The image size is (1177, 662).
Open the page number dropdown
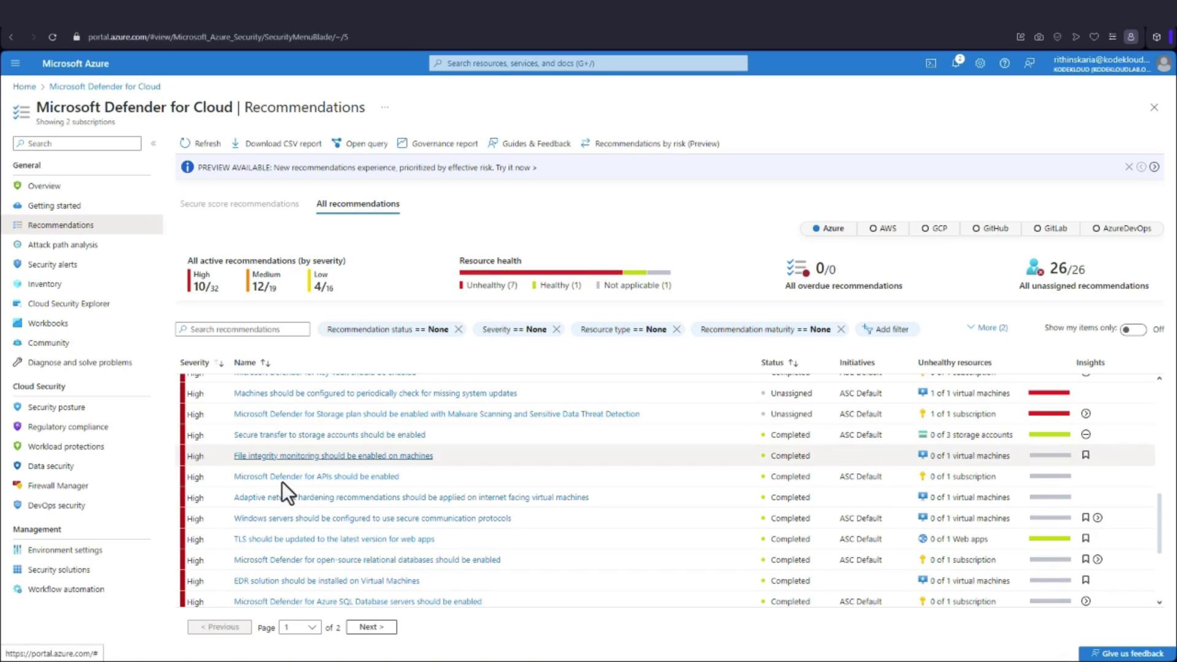click(300, 627)
